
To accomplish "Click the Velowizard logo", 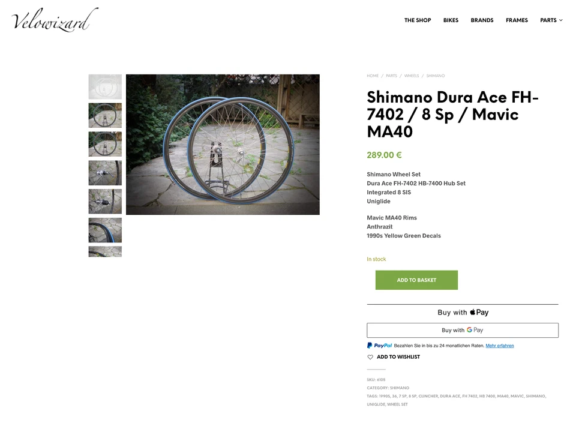I will tap(55, 19).
